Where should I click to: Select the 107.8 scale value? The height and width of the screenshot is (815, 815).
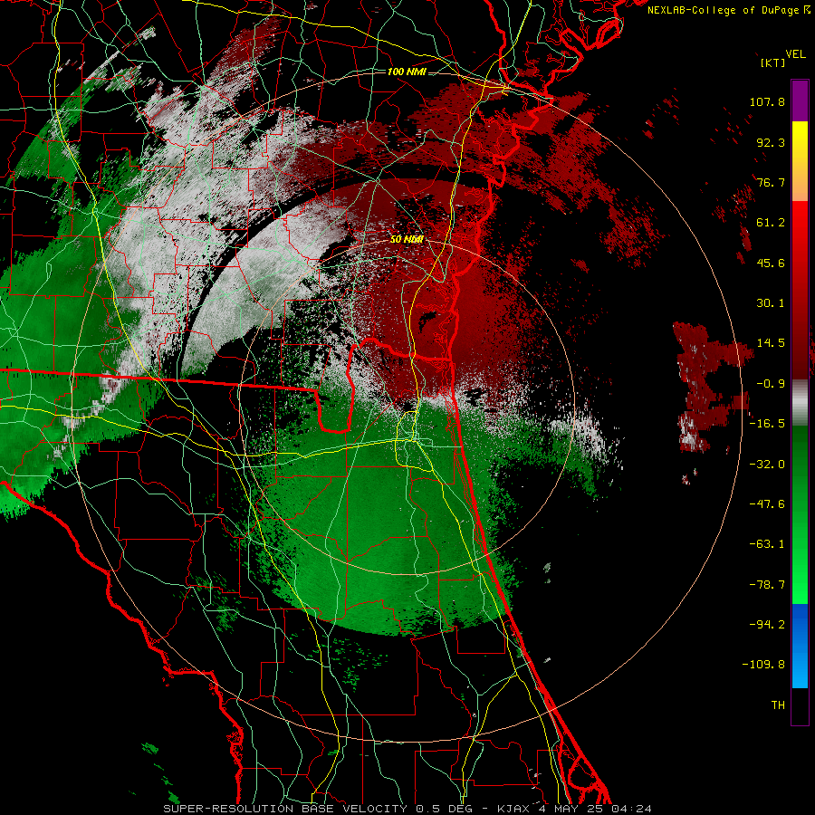point(767,101)
